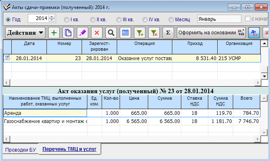This screenshot has width=270, height=161.
Task: Select the Газоснабжение квартир row
Action: [x=132, y=121]
